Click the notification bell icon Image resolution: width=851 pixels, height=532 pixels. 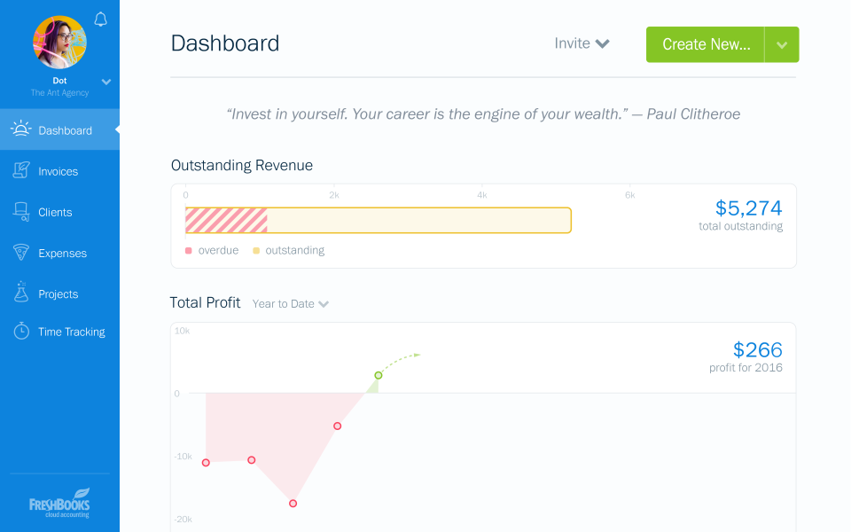coord(100,20)
